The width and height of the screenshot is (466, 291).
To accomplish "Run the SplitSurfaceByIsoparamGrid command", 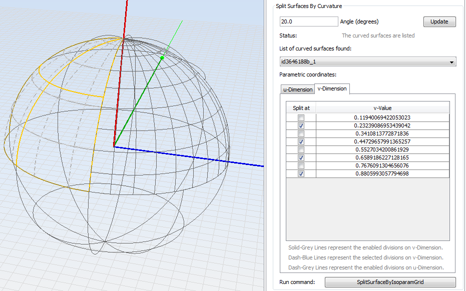I will [x=390, y=282].
